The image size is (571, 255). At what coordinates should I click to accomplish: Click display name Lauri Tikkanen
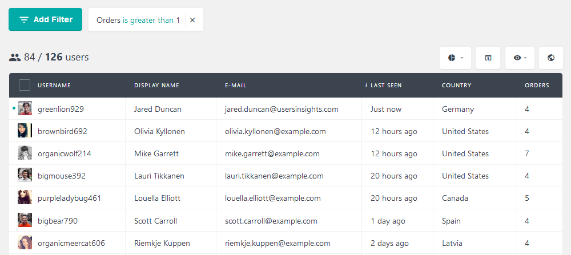click(x=159, y=176)
